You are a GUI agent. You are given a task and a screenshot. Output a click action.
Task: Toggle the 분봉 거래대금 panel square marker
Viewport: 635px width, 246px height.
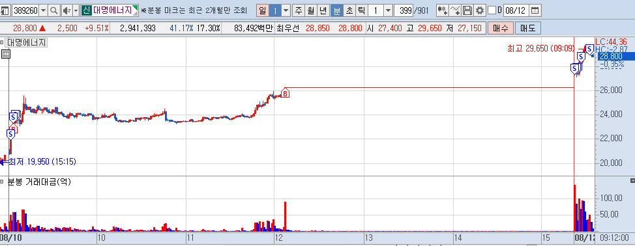[x=2, y=182]
